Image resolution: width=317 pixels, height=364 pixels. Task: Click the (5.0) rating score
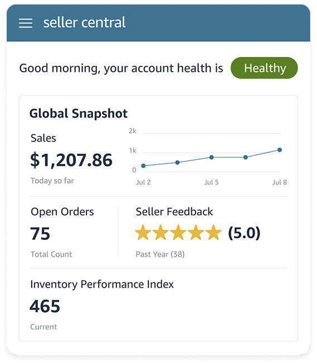pyautogui.click(x=244, y=233)
